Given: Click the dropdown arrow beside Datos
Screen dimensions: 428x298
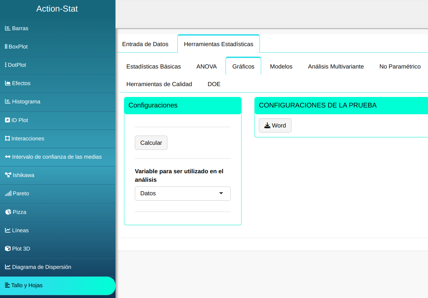Looking at the screenshot, I should pos(221,194).
